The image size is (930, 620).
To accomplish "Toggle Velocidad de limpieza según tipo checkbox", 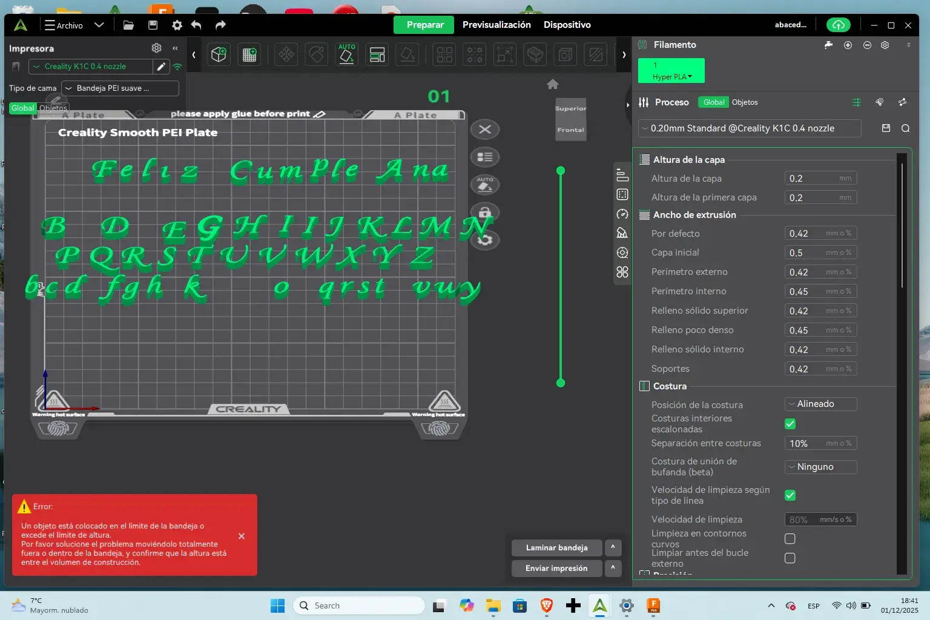I will coord(790,495).
